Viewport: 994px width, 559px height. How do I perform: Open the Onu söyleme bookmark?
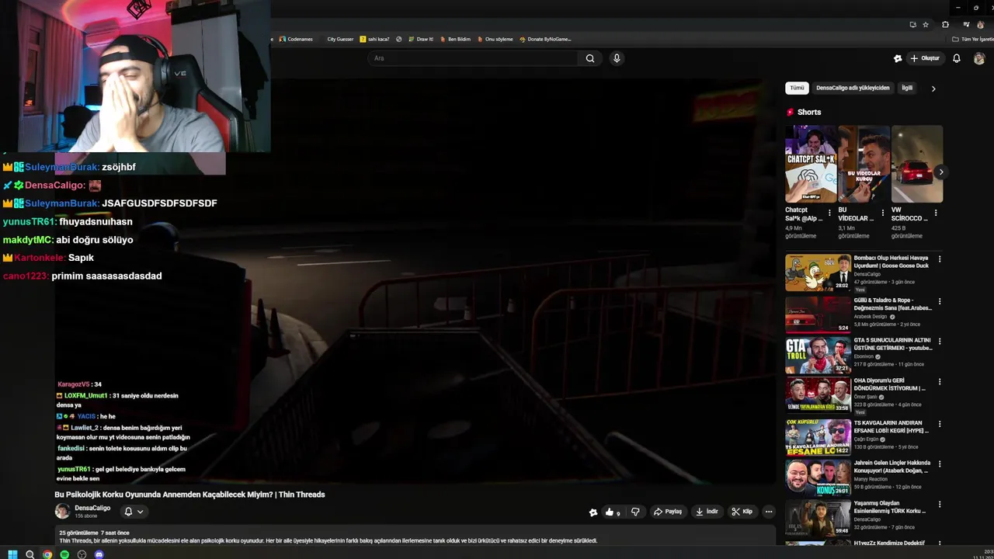(x=495, y=39)
